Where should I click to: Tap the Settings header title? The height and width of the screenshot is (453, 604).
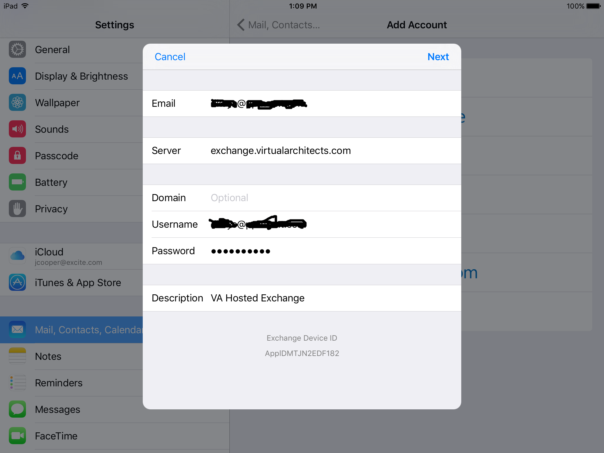coord(115,25)
